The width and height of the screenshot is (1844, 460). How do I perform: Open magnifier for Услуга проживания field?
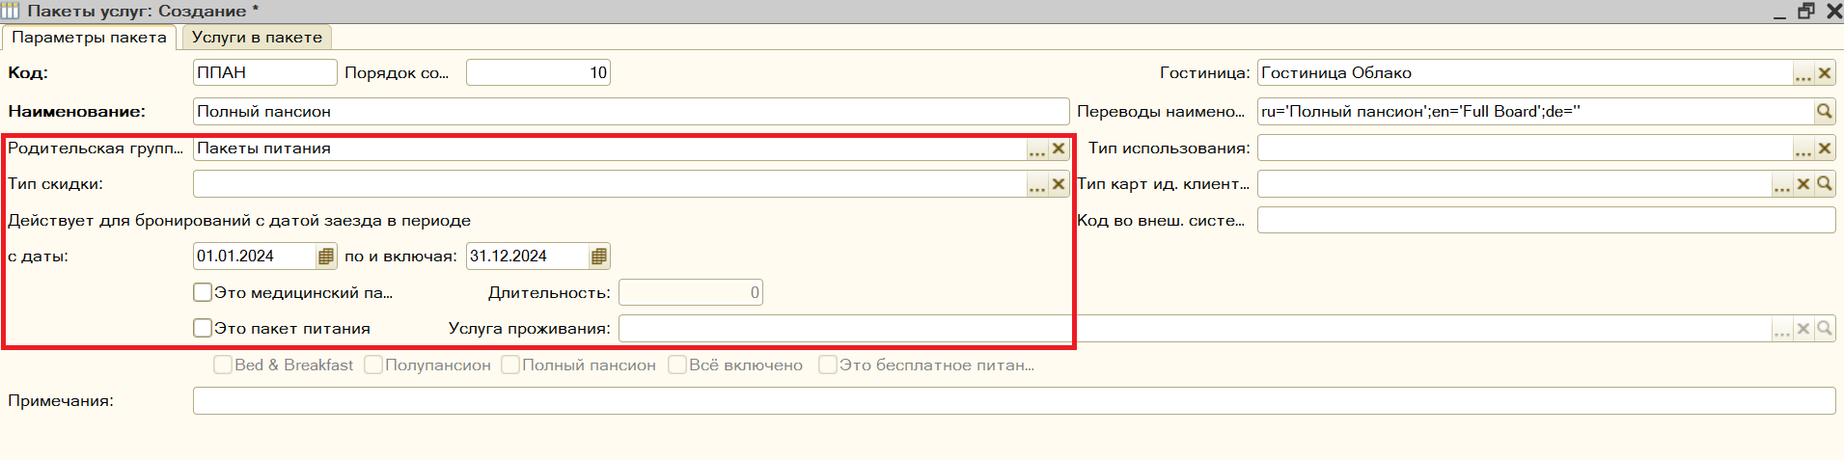coord(1825,329)
